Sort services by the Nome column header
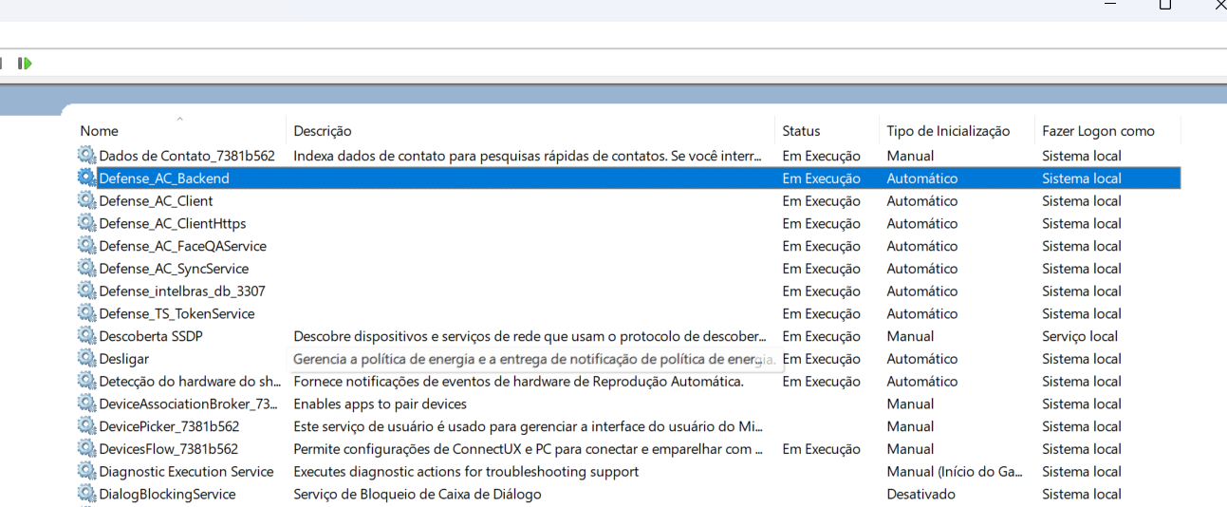Image resolution: width=1227 pixels, height=507 pixels. pos(100,131)
